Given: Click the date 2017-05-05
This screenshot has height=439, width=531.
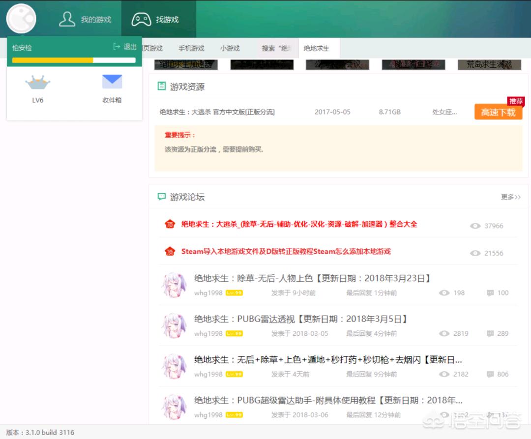Looking at the screenshot, I should pyautogui.click(x=332, y=112).
